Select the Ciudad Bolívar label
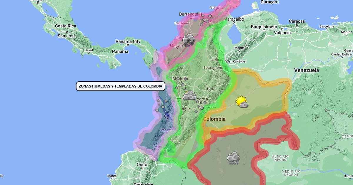Image resolution: width=353 pixels, height=185 pixels. point(342,54)
